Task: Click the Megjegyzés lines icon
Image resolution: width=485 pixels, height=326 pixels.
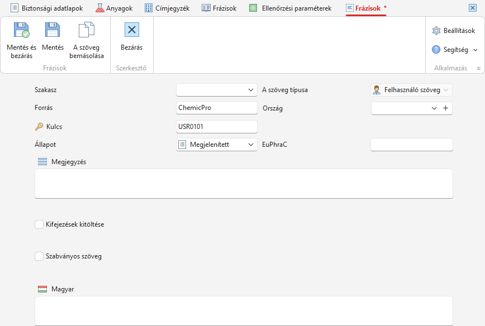Action: pos(42,162)
